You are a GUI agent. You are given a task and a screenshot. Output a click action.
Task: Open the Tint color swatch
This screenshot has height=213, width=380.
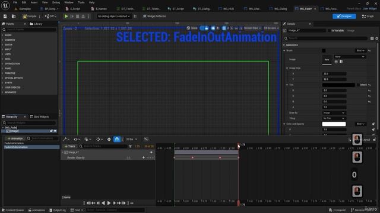(338, 85)
